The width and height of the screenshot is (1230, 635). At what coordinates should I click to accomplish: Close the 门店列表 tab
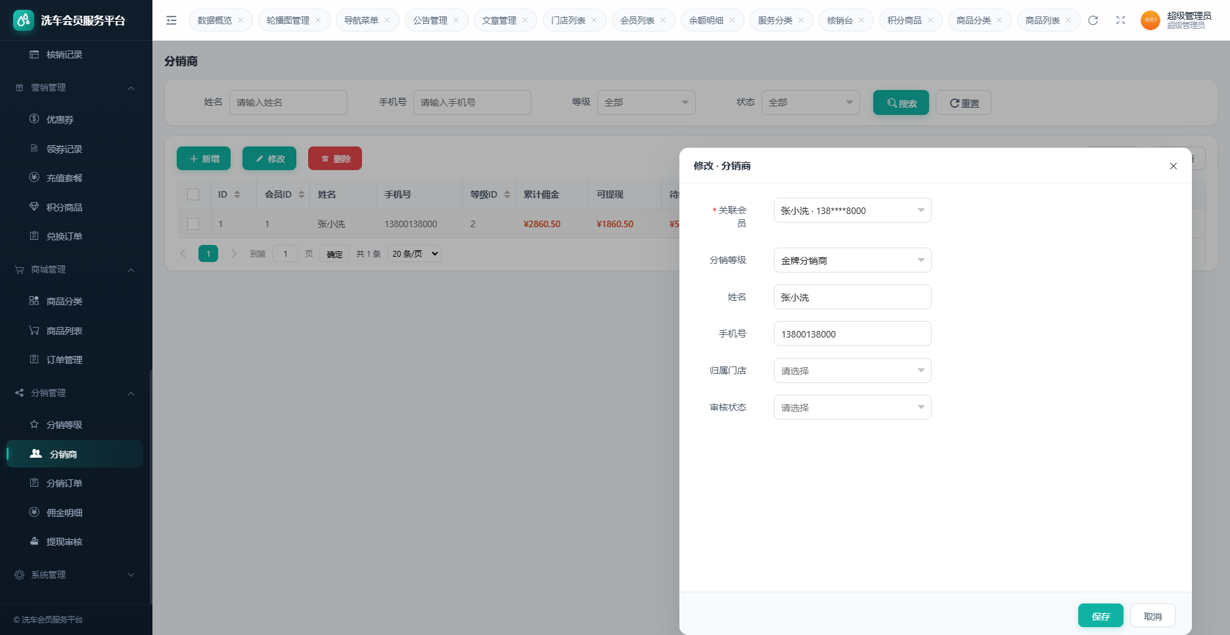point(594,20)
